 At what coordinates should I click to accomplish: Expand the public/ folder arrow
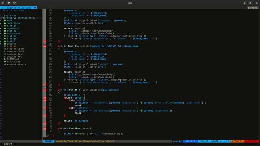[x=1, y=31]
